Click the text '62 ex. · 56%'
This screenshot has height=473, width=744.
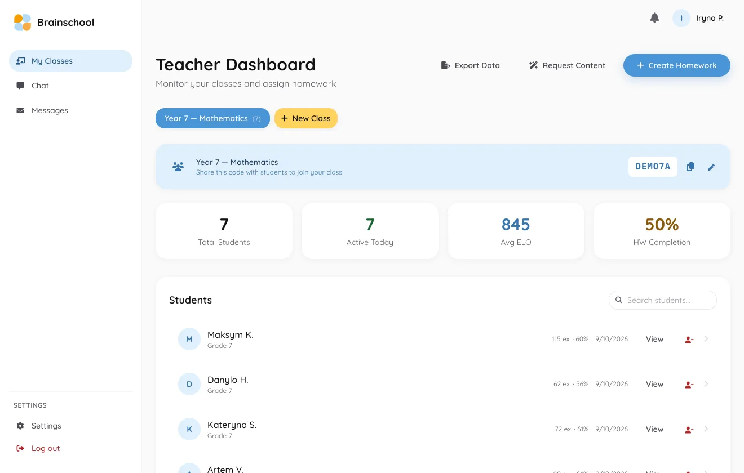point(571,384)
